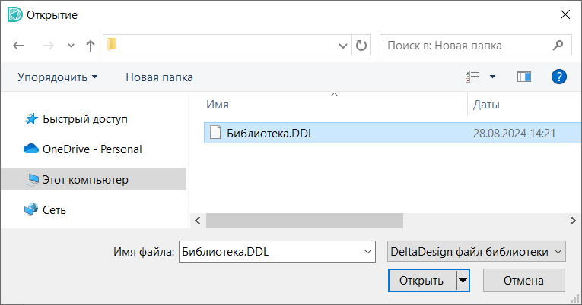The width and height of the screenshot is (582, 305).
Task: Open the Упорядочить menu
Action: tap(58, 77)
